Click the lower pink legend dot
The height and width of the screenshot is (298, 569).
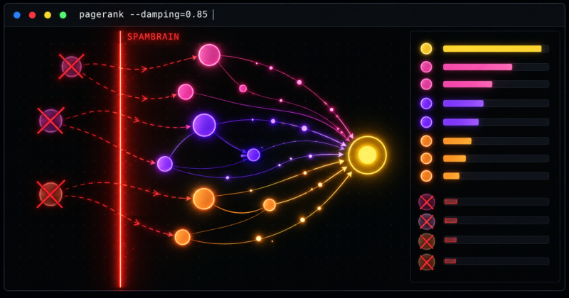[x=426, y=84]
